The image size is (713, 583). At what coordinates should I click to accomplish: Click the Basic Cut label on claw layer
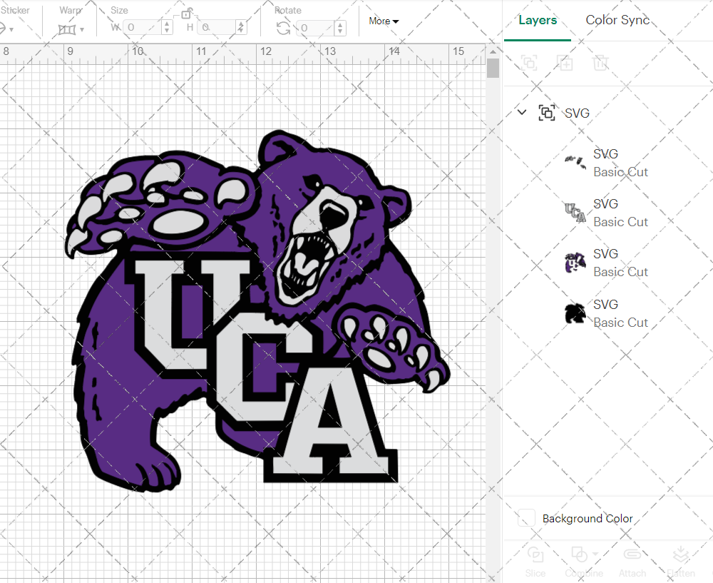tap(620, 171)
